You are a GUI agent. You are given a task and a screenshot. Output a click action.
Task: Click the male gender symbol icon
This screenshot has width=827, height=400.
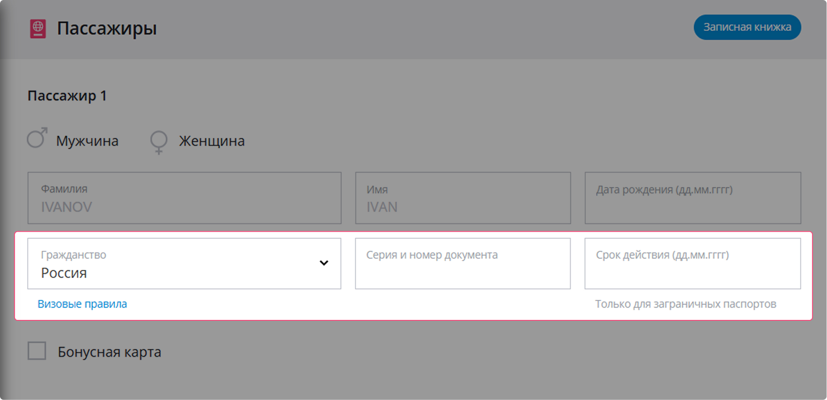click(x=37, y=138)
